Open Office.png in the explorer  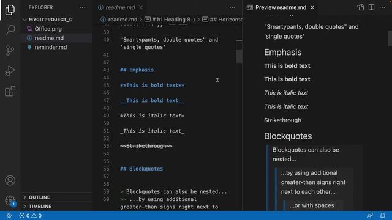pyautogui.click(x=48, y=29)
